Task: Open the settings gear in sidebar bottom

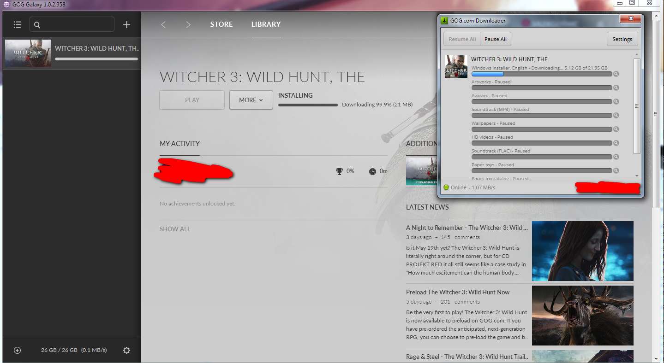Action: 126,350
